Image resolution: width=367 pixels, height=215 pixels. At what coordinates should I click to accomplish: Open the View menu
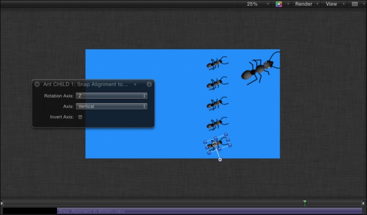(333, 4)
